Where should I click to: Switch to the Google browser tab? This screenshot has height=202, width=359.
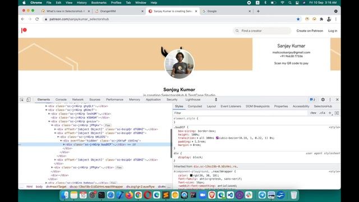tap(227, 11)
